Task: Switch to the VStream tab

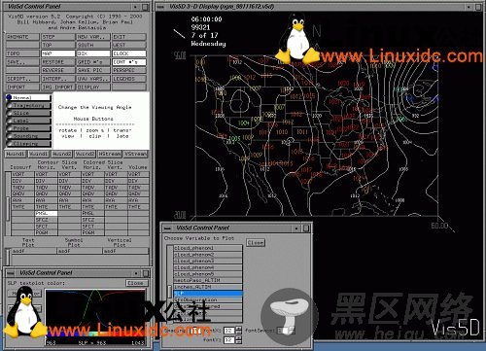Action: [135, 154]
